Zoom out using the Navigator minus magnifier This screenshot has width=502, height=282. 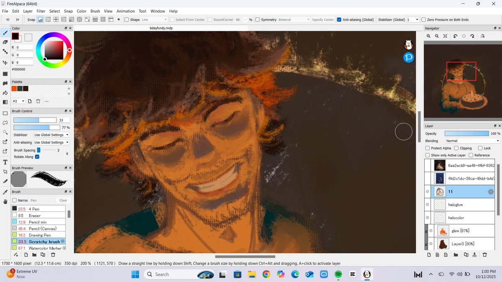click(x=437, y=36)
